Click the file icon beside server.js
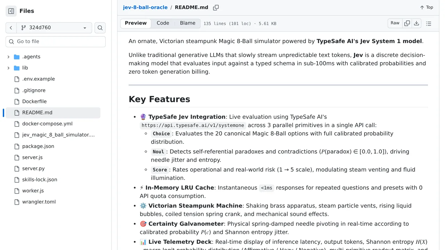Image resolution: width=445 pixels, height=250 pixels. click(17, 157)
